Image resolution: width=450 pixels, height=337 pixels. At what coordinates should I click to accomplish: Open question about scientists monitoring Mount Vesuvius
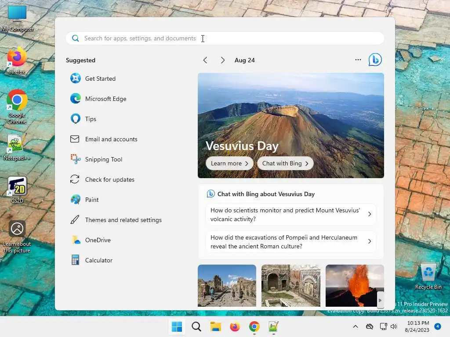[x=291, y=215]
